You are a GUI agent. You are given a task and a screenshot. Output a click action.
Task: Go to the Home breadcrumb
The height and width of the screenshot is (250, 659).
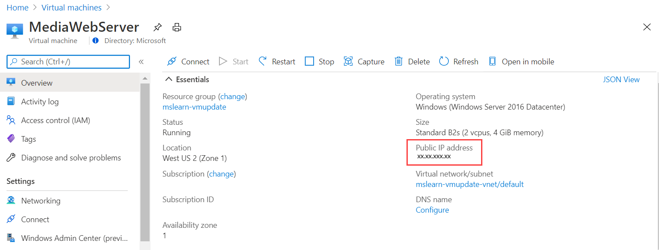pyautogui.click(x=17, y=8)
